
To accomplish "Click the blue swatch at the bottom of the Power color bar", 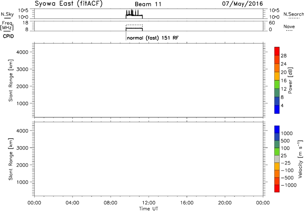I will [x=277, y=109].
